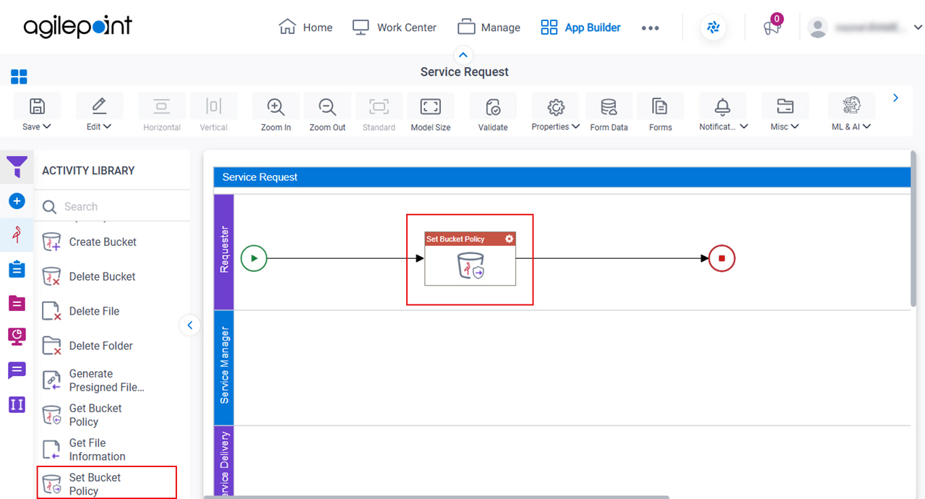Open Form Data

pos(608,106)
